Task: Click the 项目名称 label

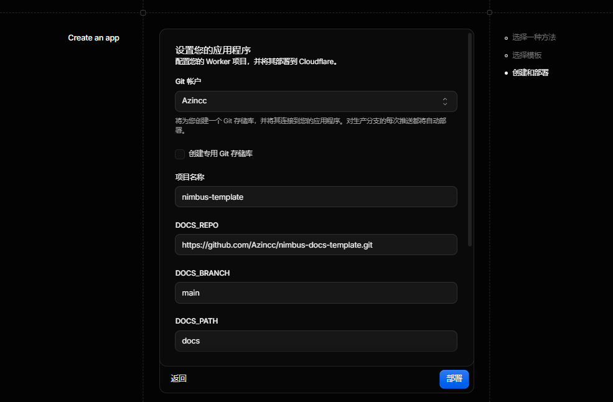Action: click(x=190, y=177)
